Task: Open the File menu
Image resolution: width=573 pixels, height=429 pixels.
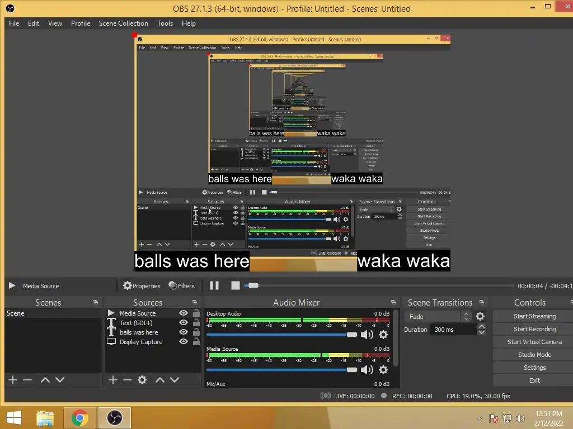Action: pyautogui.click(x=14, y=23)
